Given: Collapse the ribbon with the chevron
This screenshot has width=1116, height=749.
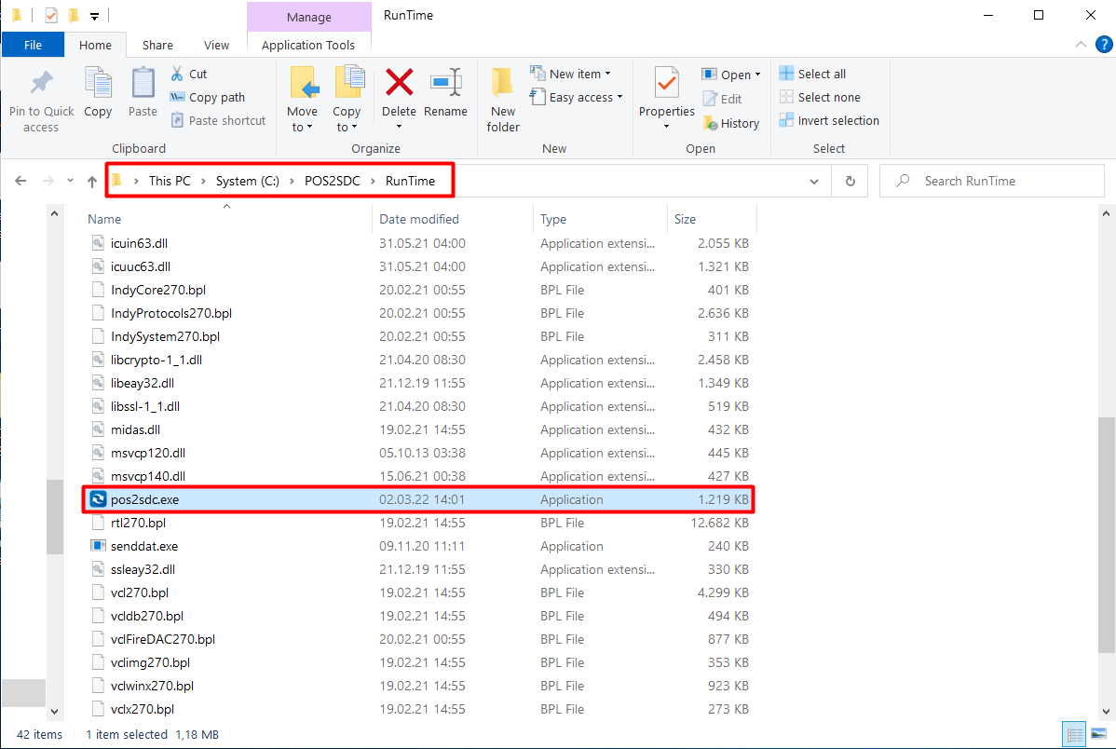Looking at the screenshot, I should click(x=1081, y=45).
